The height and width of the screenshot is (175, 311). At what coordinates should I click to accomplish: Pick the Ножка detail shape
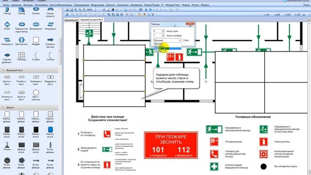coord(7,146)
